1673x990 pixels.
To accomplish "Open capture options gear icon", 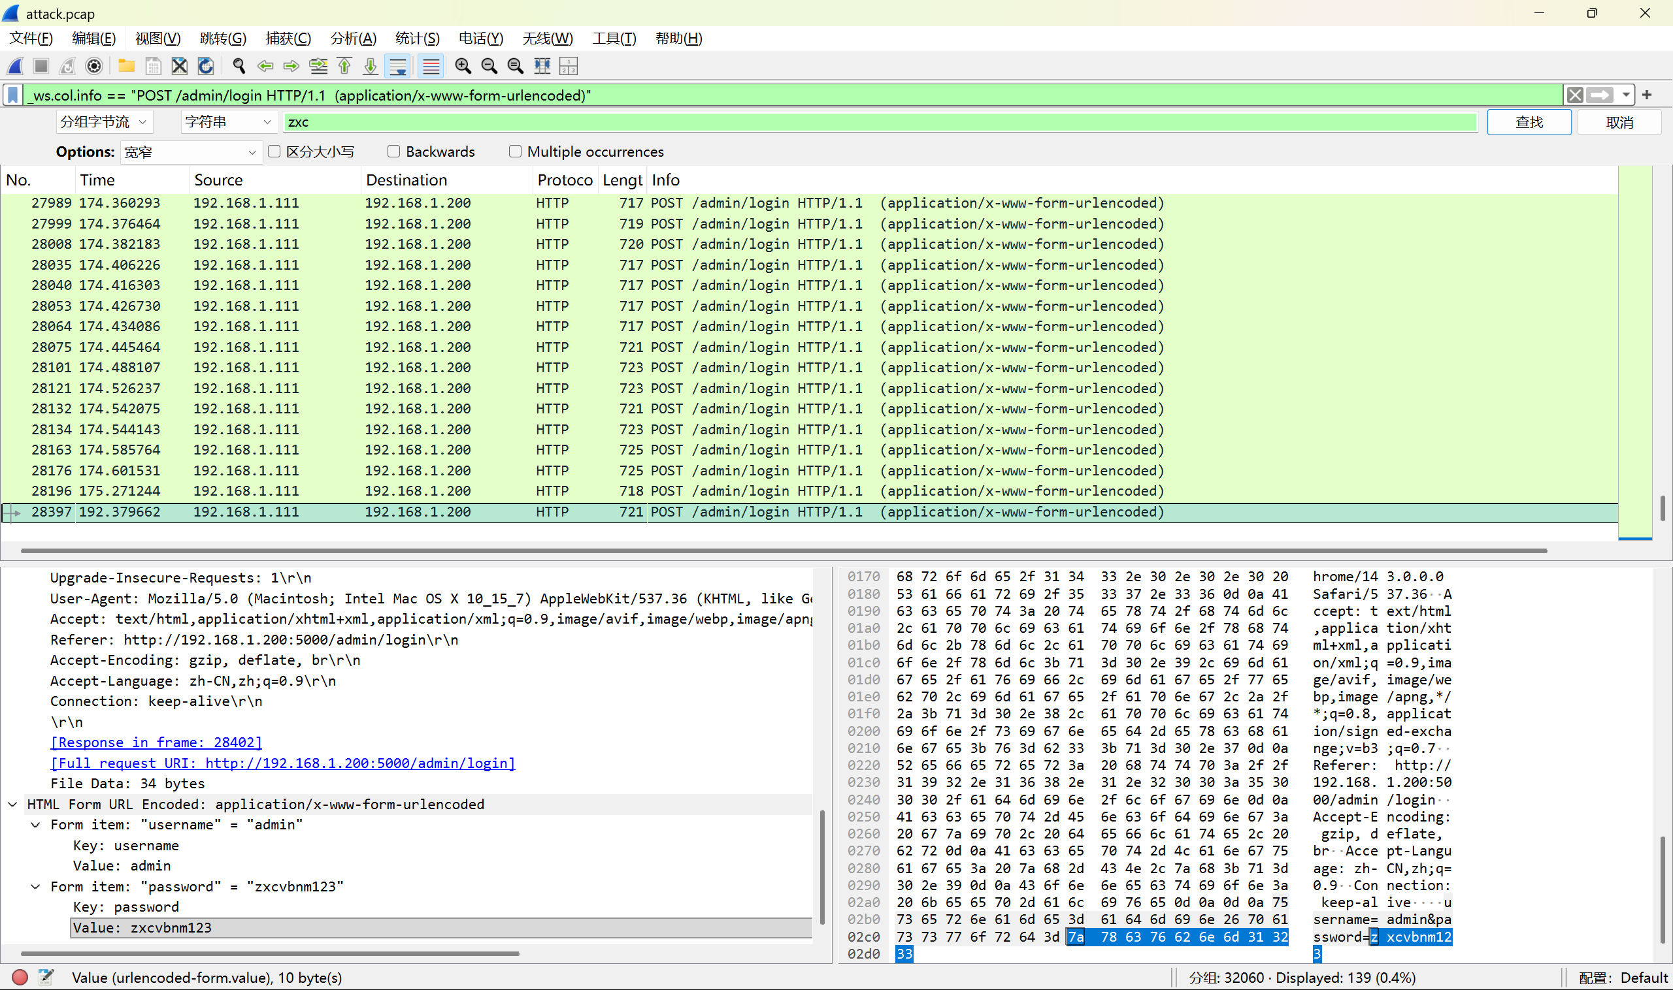I will tap(94, 66).
